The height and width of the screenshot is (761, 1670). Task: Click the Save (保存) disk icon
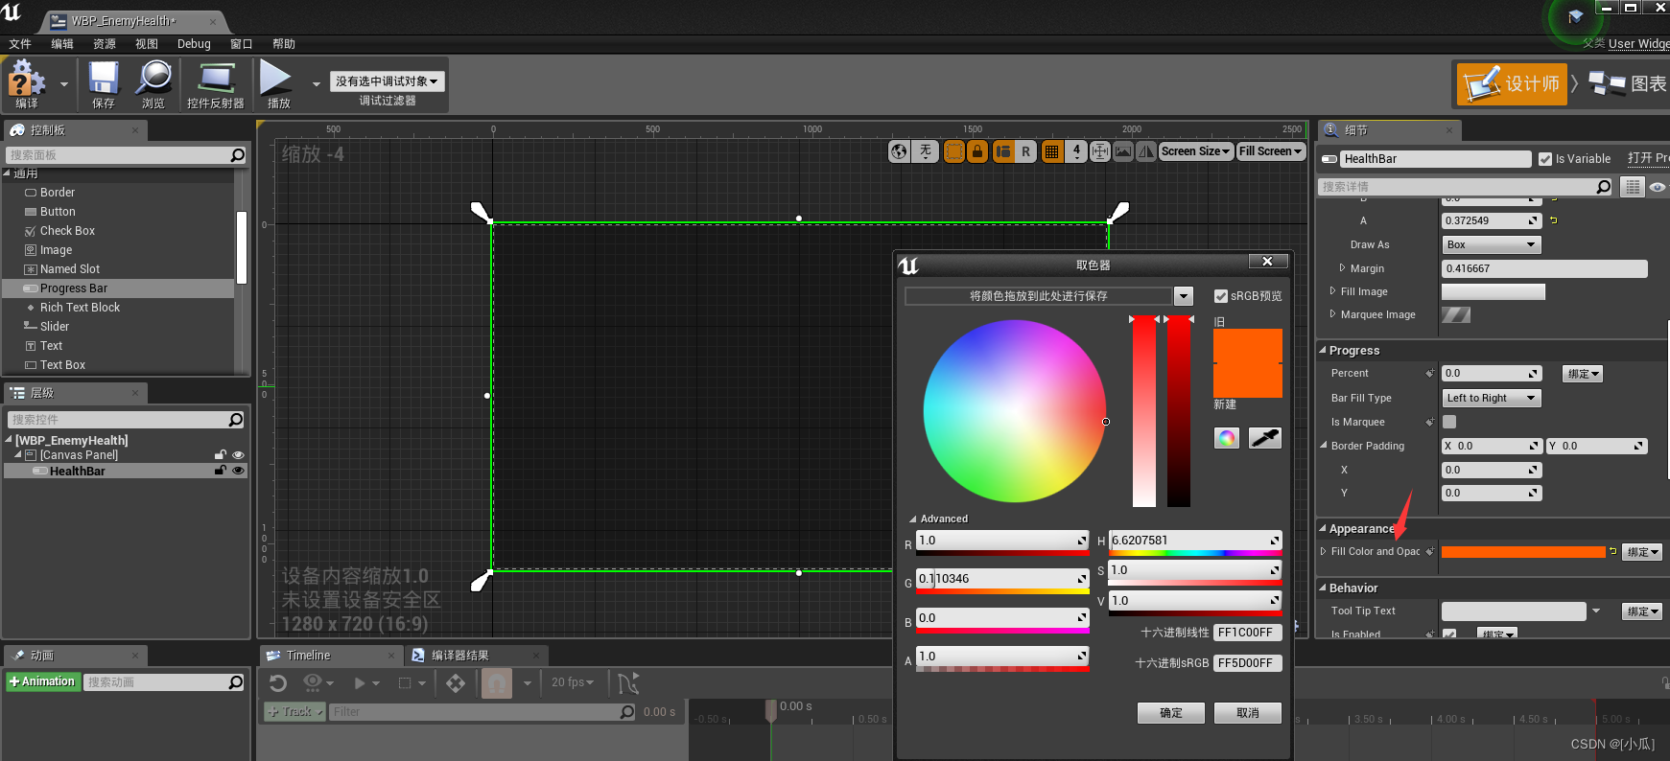[104, 79]
